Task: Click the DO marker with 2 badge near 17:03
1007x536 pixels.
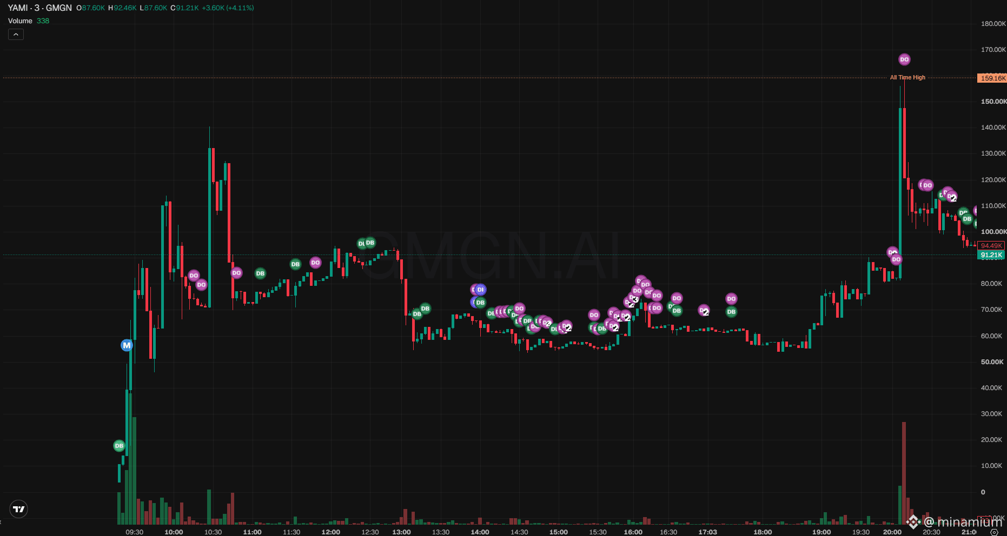Action: click(704, 311)
